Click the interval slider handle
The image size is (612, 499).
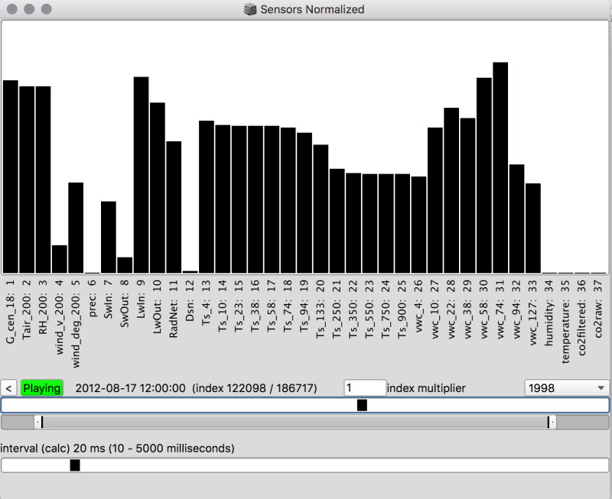[73, 464]
